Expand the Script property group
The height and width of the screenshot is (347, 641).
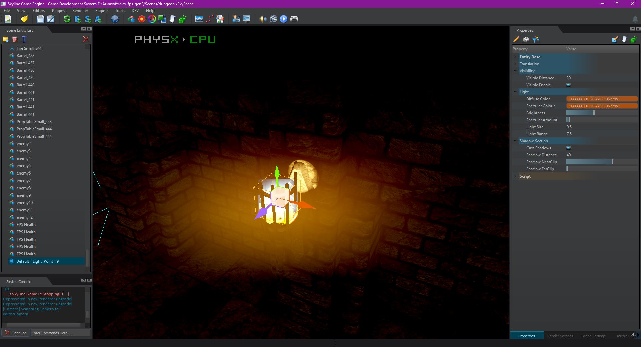[515, 176]
